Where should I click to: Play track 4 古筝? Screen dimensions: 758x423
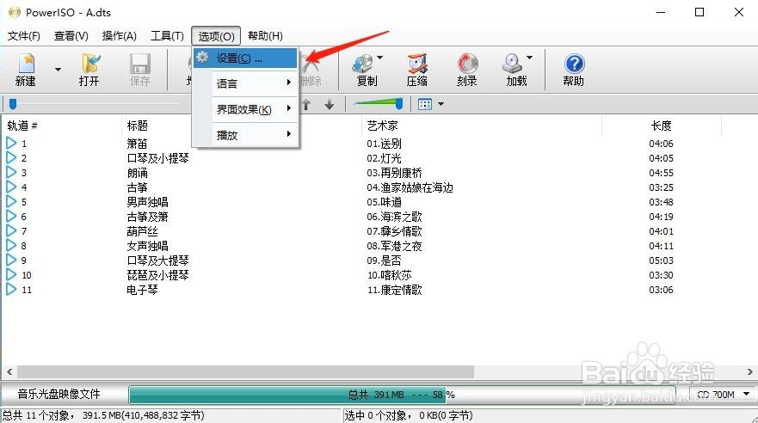(11, 187)
